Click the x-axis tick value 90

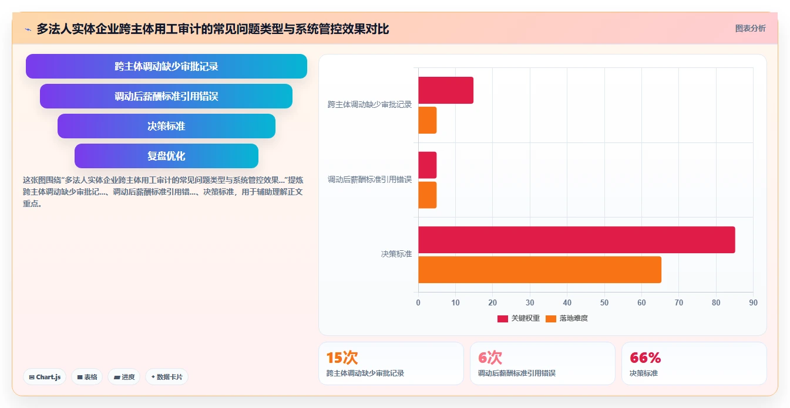click(753, 303)
